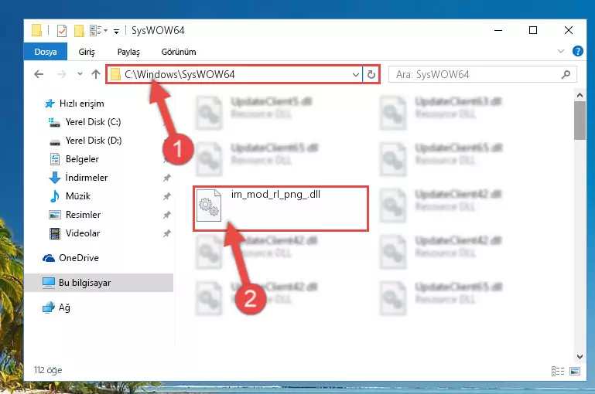Viewport: 595px width, 394px height.
Task: Click the address bar path C:\Windows\SysWOW64
Action: point(180,74)
